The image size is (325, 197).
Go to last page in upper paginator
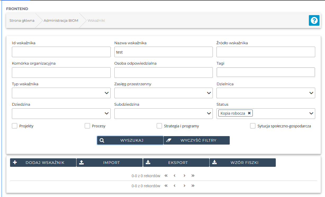tap(193, 176)
